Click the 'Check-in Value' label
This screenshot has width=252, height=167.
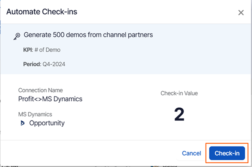[179, 93]
